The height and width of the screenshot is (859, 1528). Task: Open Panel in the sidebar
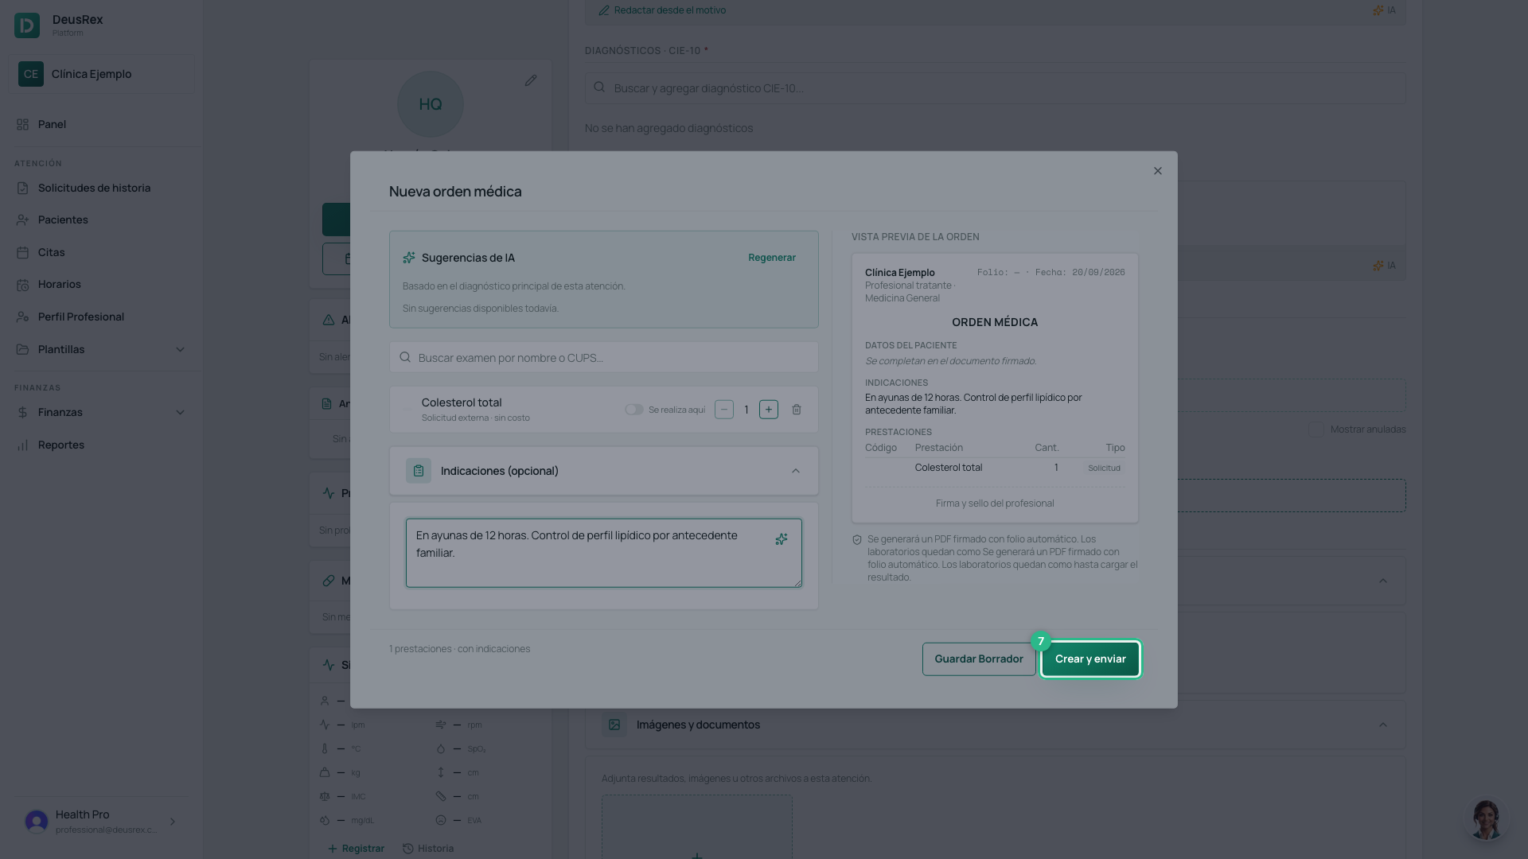point(52,125)
